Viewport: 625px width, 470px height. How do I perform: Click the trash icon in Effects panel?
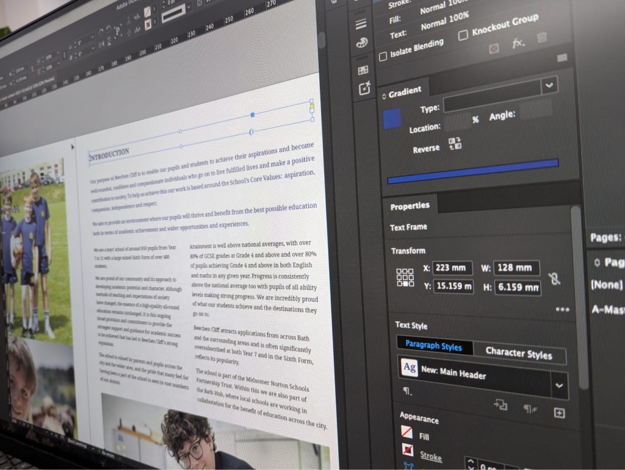[541, 38]
